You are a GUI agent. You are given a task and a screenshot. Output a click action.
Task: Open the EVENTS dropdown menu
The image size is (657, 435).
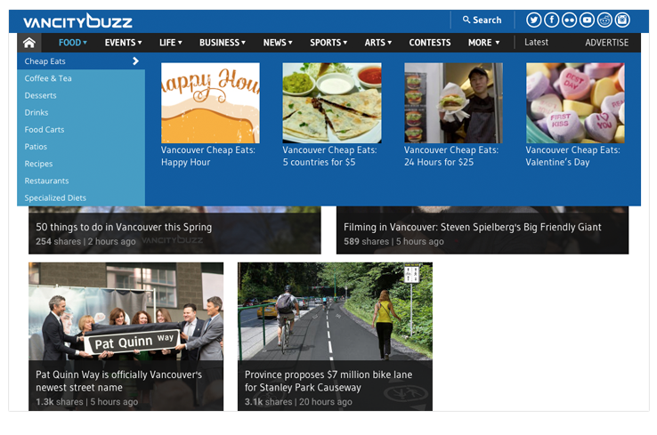pos(123,43)
